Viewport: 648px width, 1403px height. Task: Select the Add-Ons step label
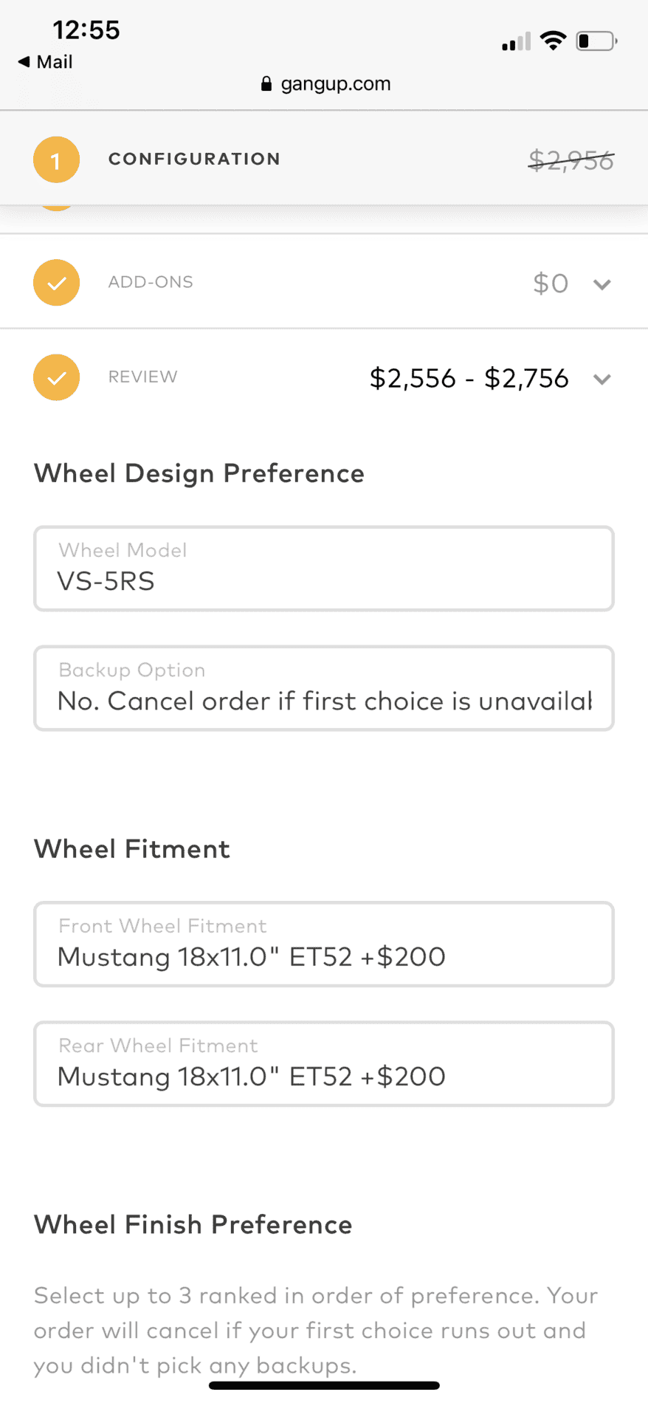point(151,282)
